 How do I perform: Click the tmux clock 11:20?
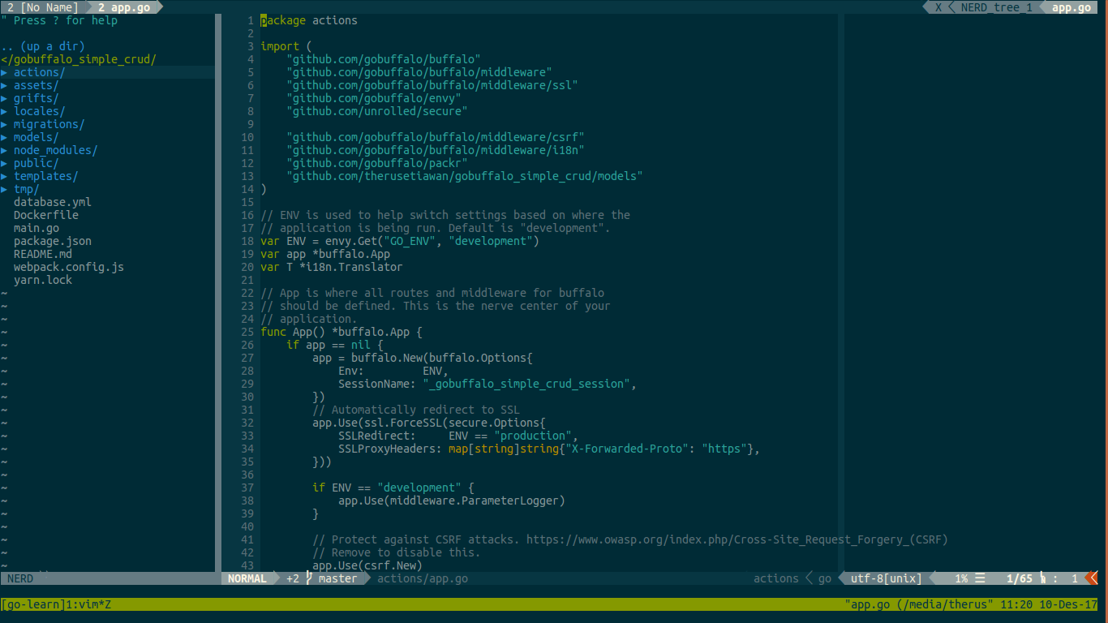click(x=1016, y=604)
